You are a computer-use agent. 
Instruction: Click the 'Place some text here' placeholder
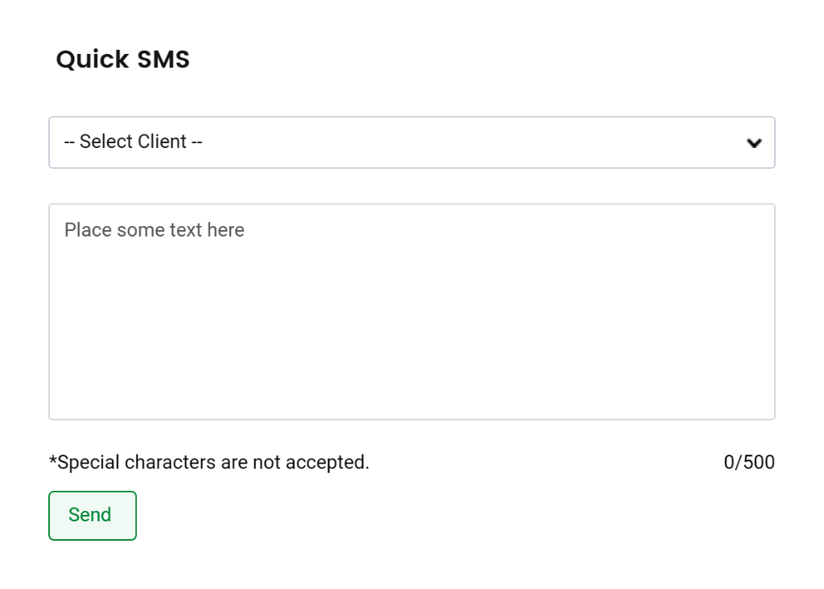click(x=154, y=230)
